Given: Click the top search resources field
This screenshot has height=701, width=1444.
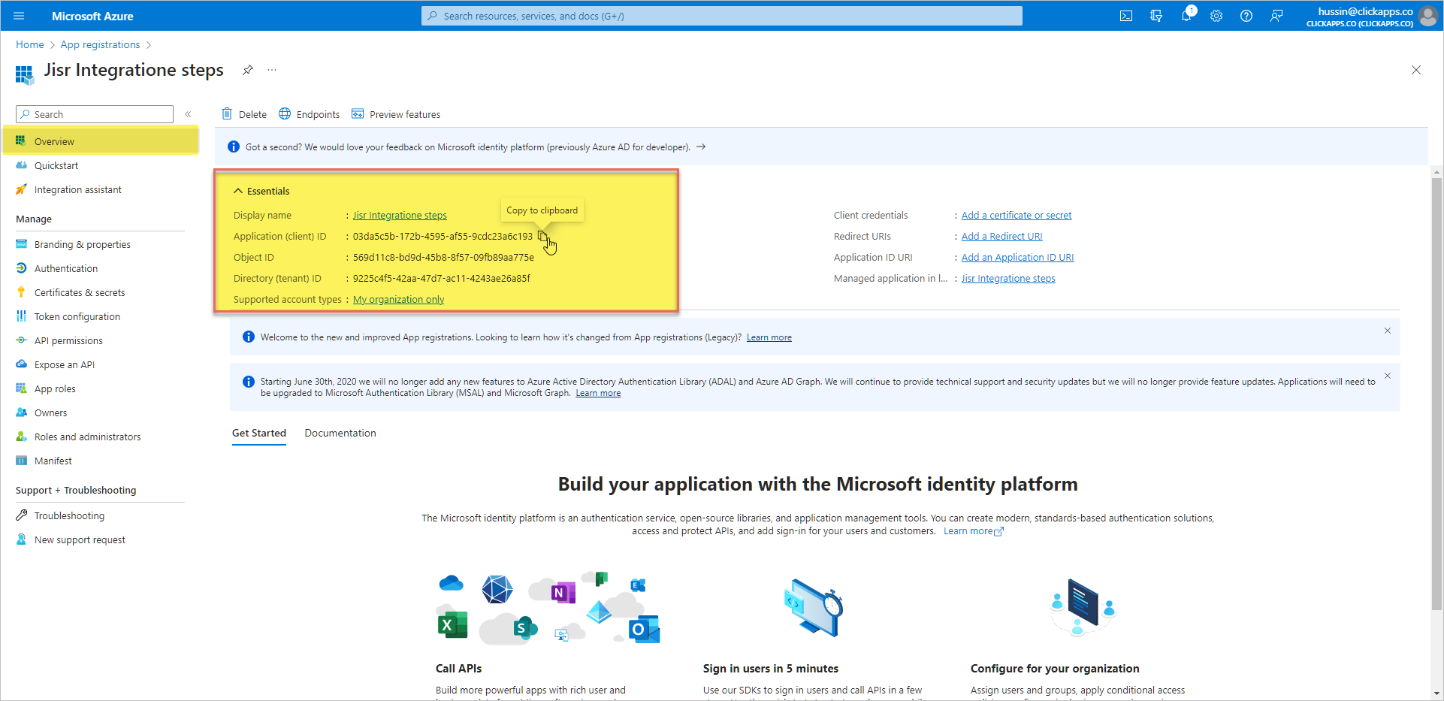Looking at the screenshot, I should tap(721, 16).
